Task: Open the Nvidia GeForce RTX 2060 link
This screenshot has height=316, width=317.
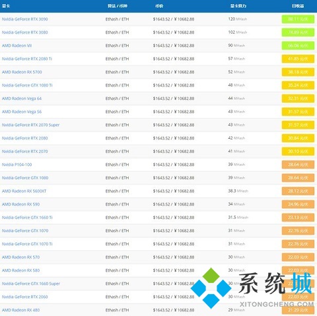Action: coord(24,297)
